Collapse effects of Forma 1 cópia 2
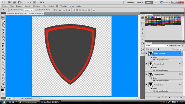This screenshot has height=104, width=185. point(182,74)
